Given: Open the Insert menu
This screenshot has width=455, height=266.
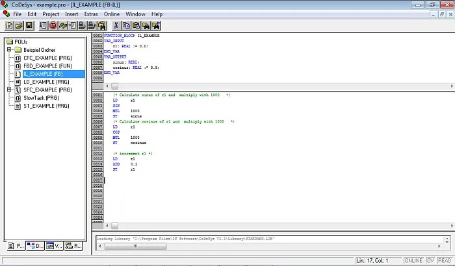Looking at the screenshot, I should [x=71, y=14].
